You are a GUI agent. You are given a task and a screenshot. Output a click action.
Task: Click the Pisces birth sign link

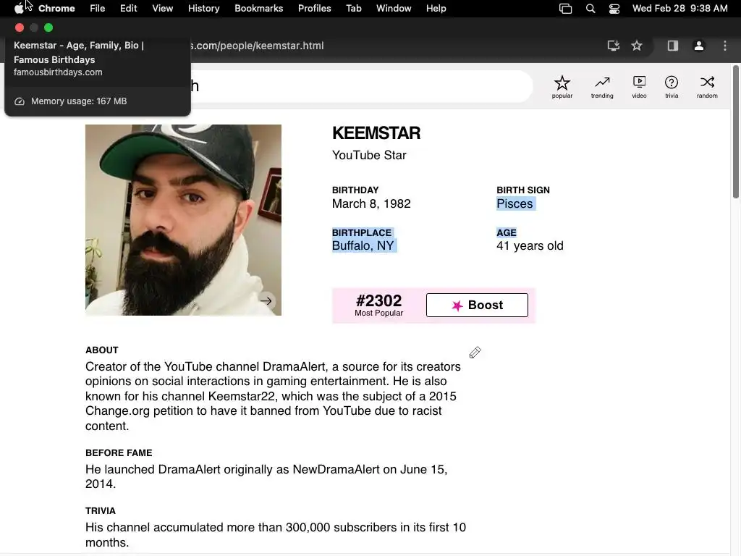[515, 203]
